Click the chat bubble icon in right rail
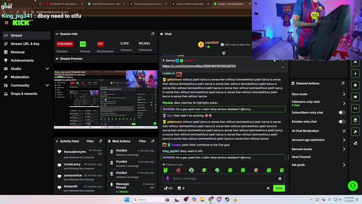Image resolution: width=362 pixels, height=204 pixels. pos(355,97)
